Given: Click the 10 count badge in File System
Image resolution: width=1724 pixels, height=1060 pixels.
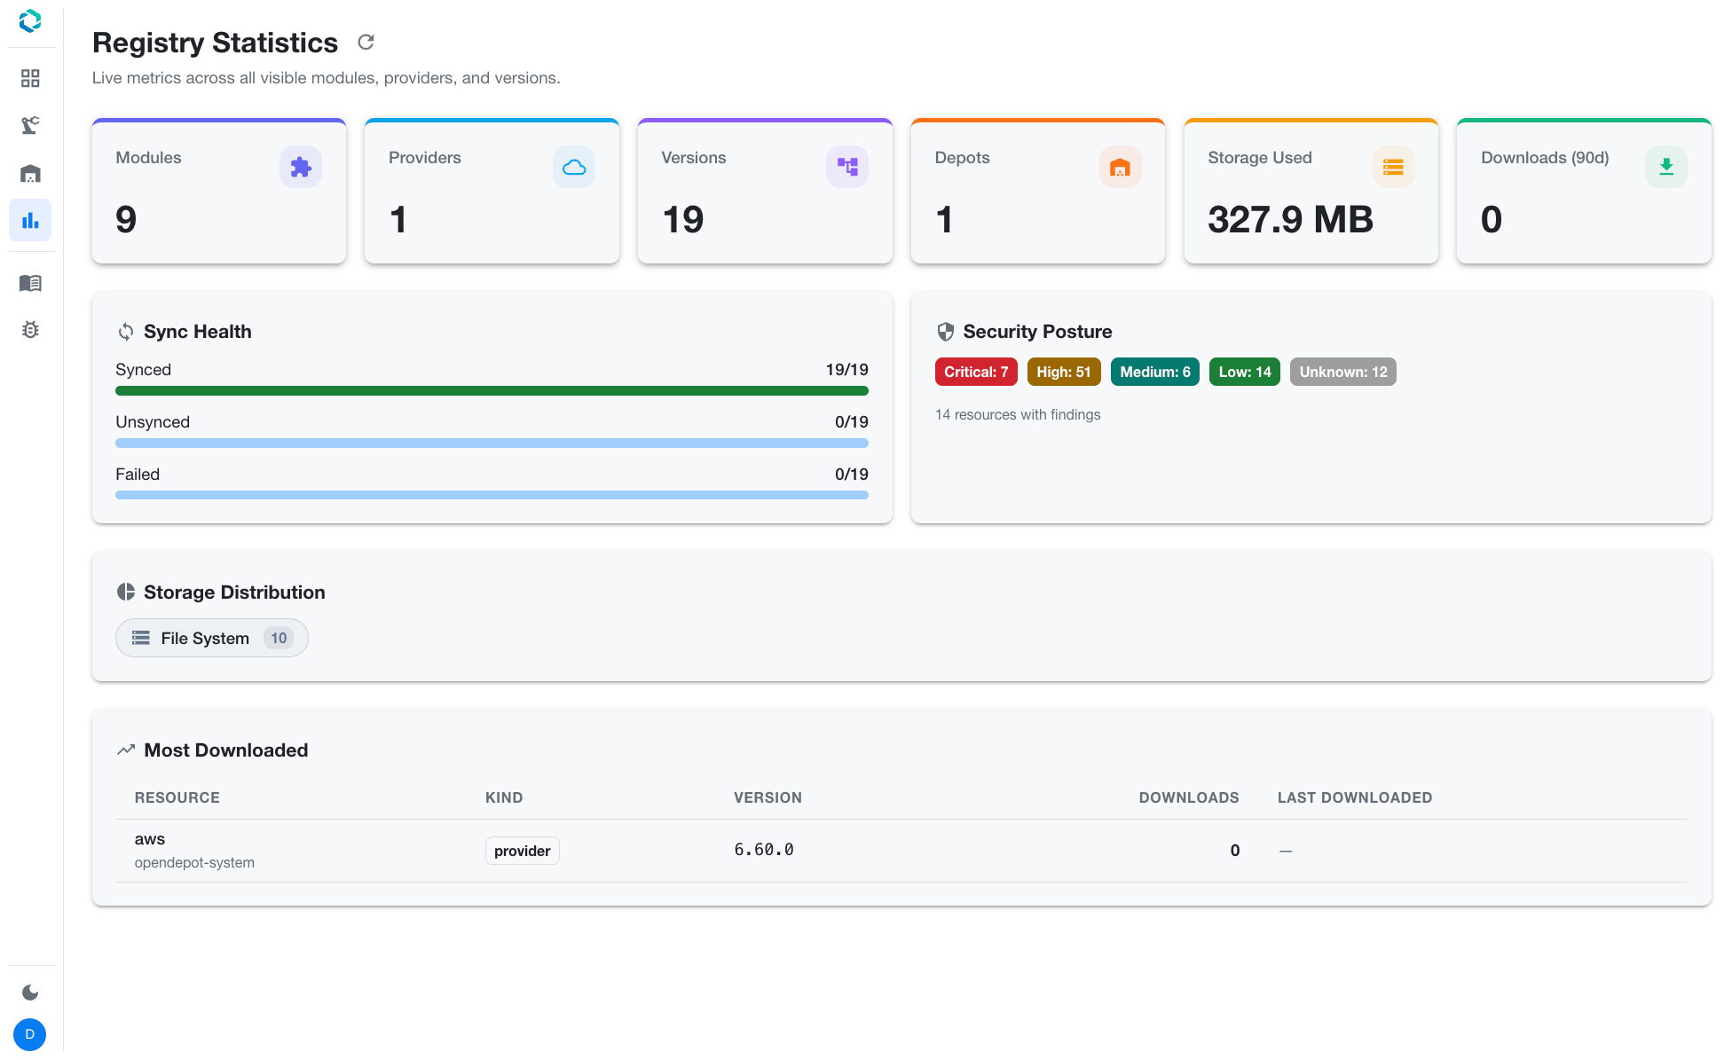Looking at the screenshot, I should tap(279, 638).
